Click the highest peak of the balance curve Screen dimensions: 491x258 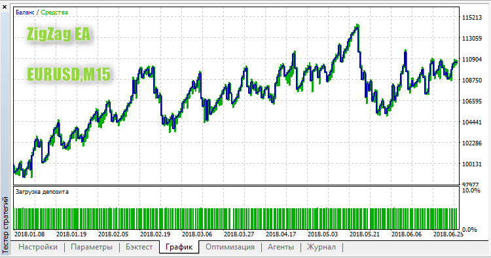[x=357, y=27]
